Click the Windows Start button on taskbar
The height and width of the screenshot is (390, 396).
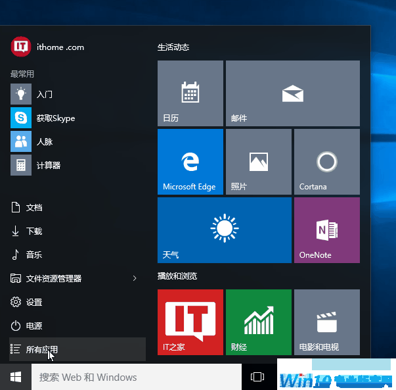tap(16, 377)
